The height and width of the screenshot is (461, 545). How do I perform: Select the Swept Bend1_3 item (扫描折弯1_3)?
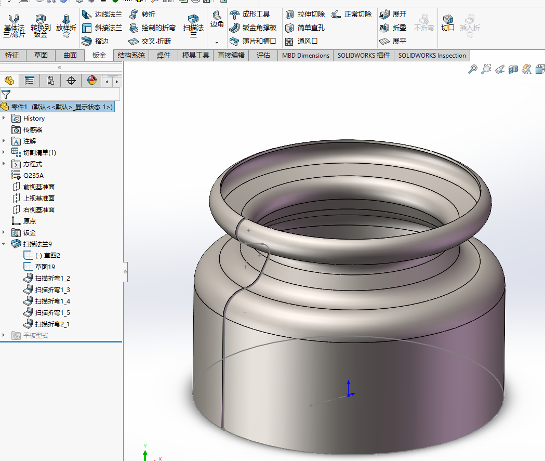47,289
